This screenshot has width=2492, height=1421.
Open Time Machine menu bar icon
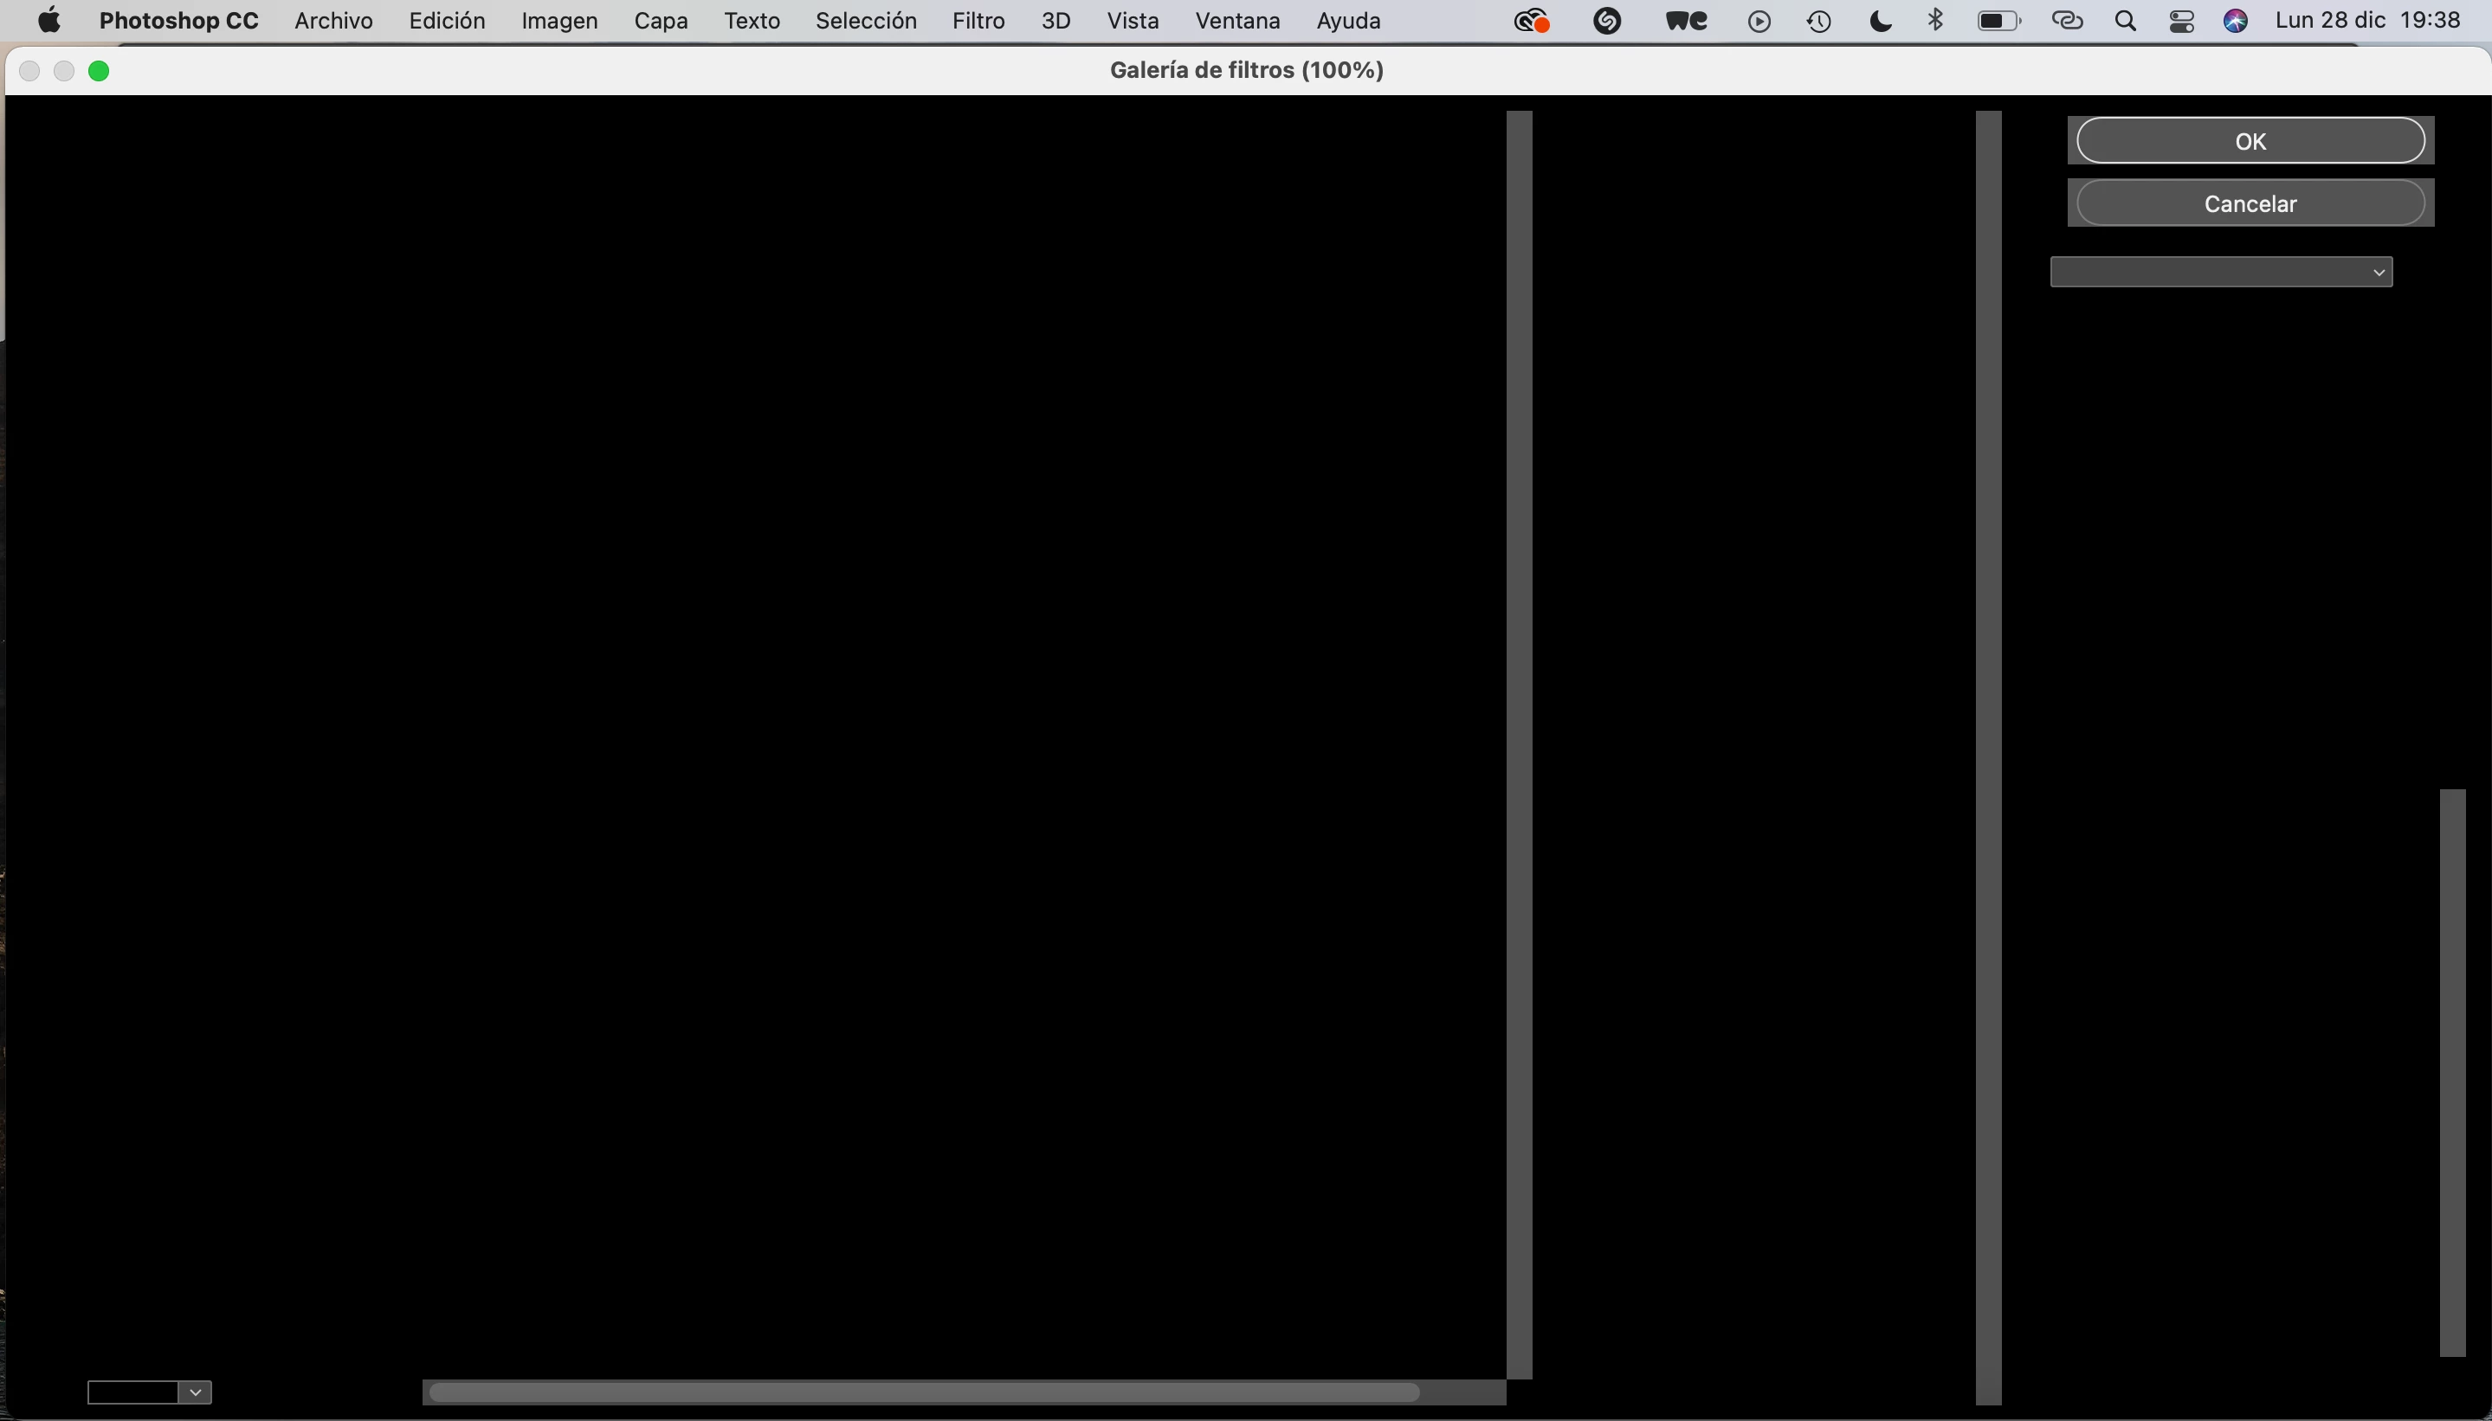coord(1818,21)
